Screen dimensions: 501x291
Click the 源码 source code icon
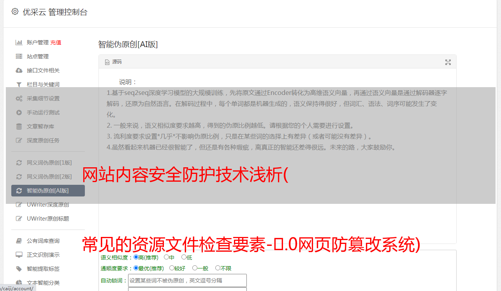(107, 62)
